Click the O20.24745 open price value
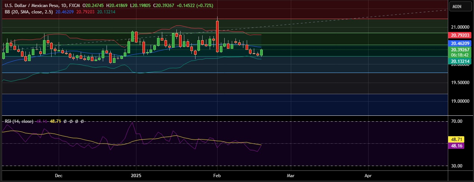The width and height of the screenshot is (474, 182). tap(93, 6)
